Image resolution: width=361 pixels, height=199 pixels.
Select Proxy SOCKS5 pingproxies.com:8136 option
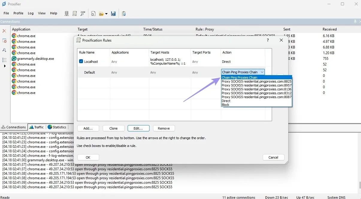(x=256, y=89)
